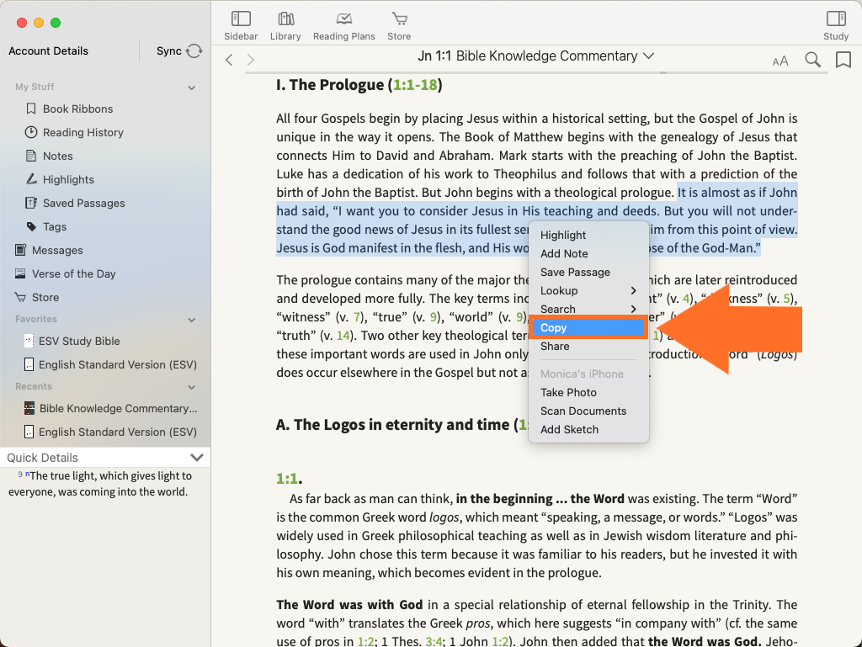Open the 1:1-18 verse reference link
Image resolution: width=862 pixels, height=647 pixels.
[x=415, y=85]
